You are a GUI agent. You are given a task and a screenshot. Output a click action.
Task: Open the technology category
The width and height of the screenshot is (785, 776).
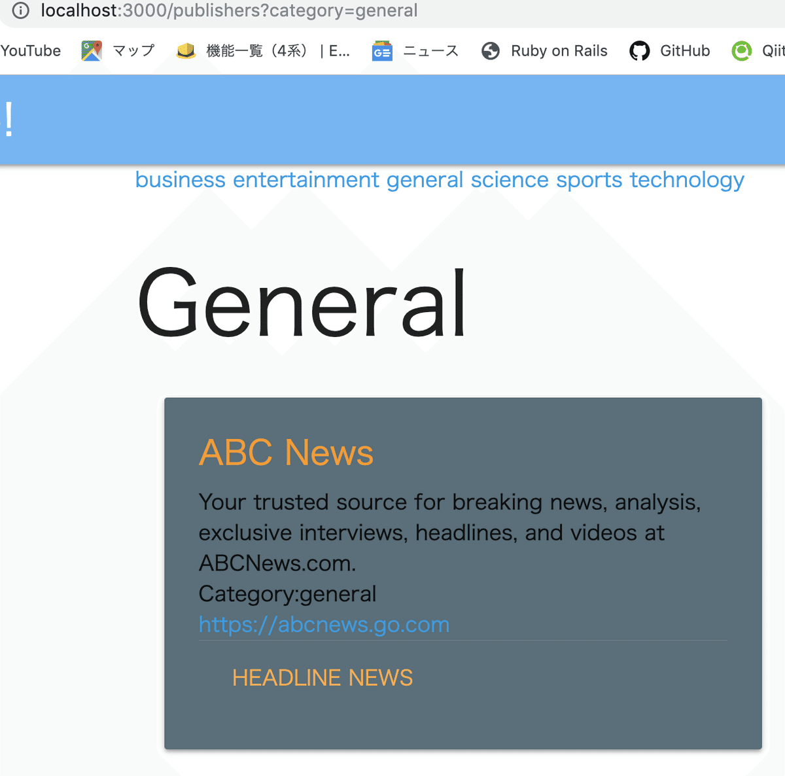point(687,179)
